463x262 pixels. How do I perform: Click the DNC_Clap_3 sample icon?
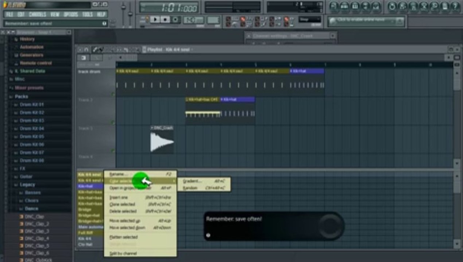click(22, 231)
